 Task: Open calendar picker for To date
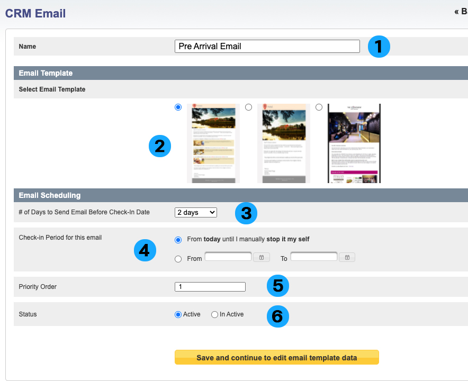pyautogui.click(x=347, y=258)
